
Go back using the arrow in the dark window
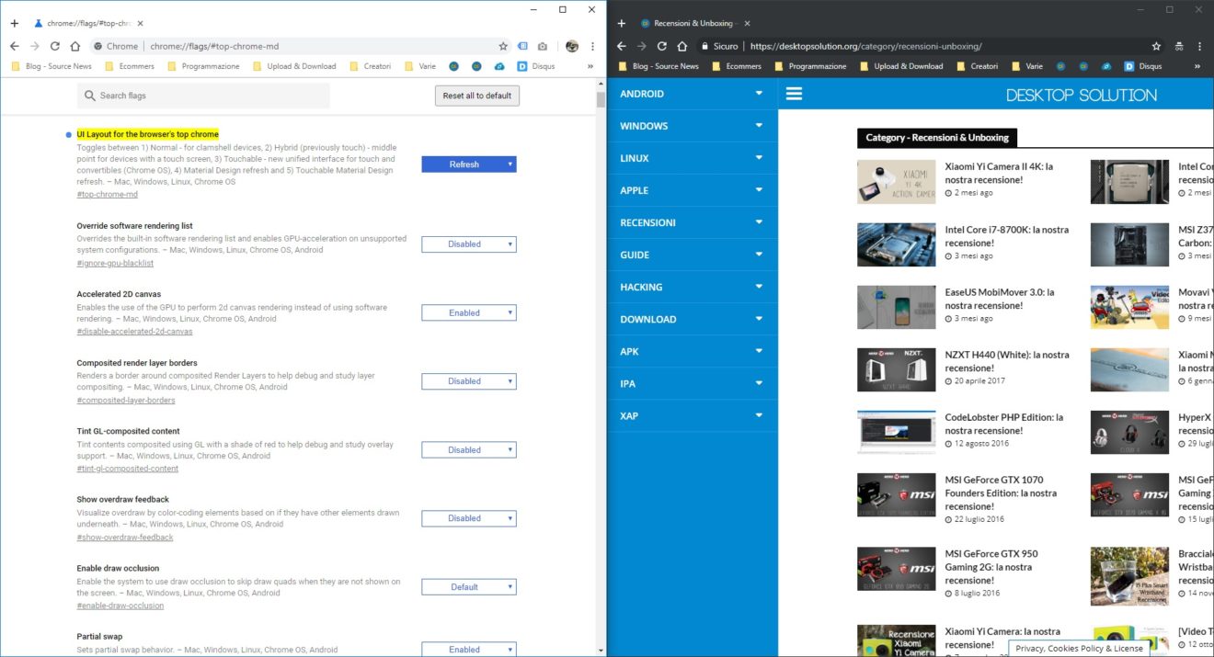click(x=622, y=46)
